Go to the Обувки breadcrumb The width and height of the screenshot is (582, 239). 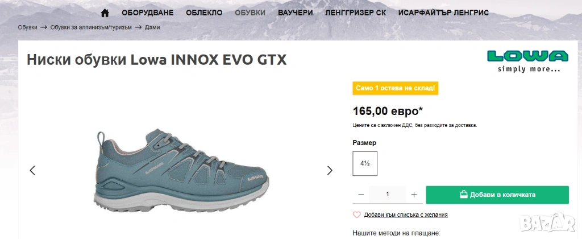click(27, 27)
